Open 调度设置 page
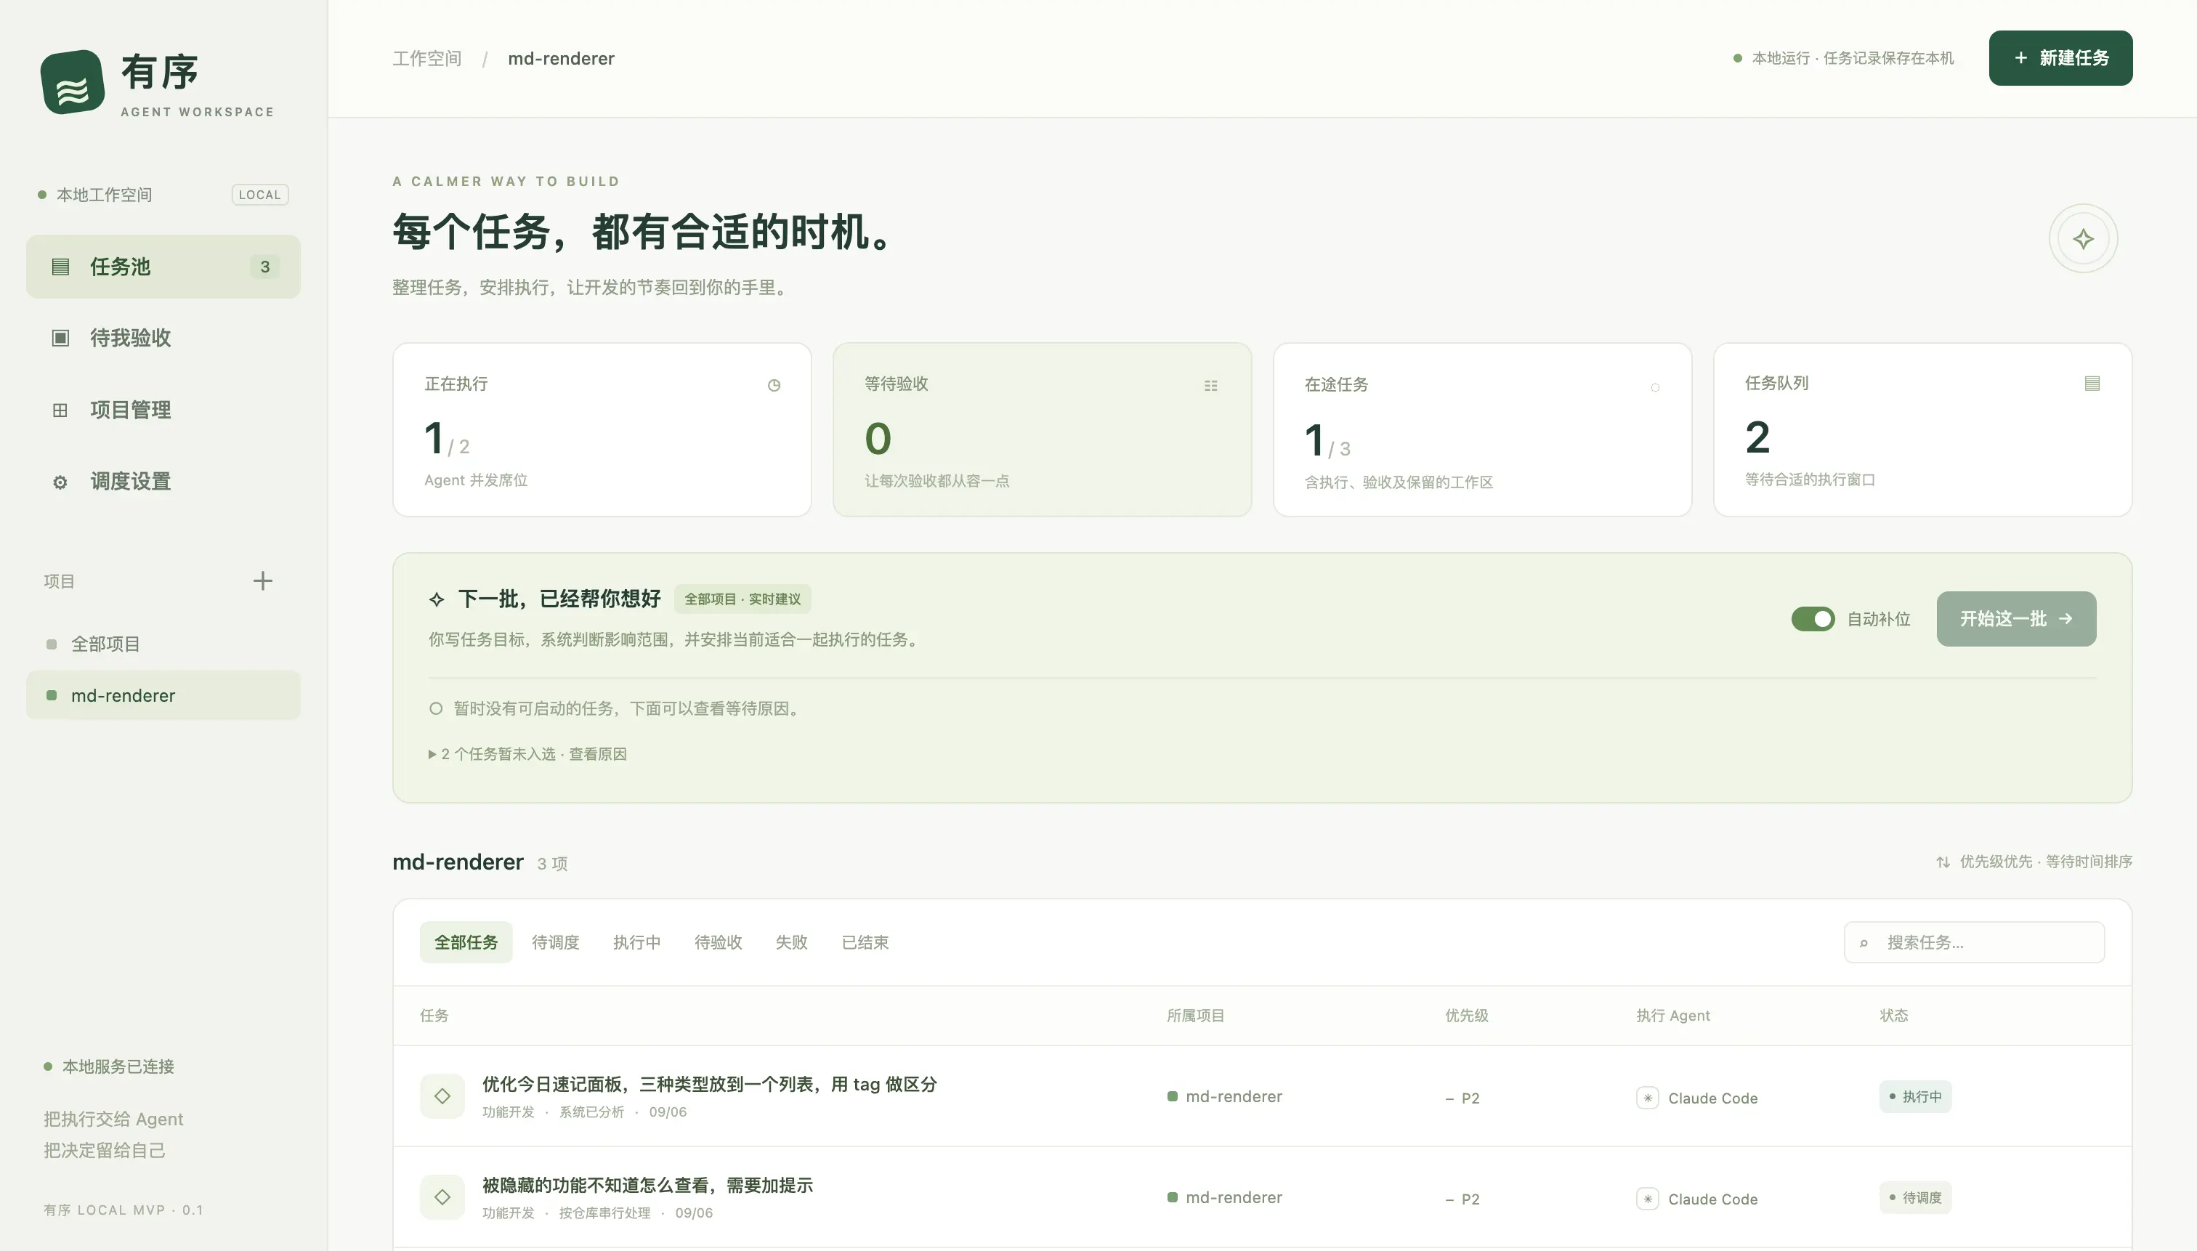Image resolution: width=2197 pixels, height=1251 pixels. pyautogui.click(x=163, y=482)
